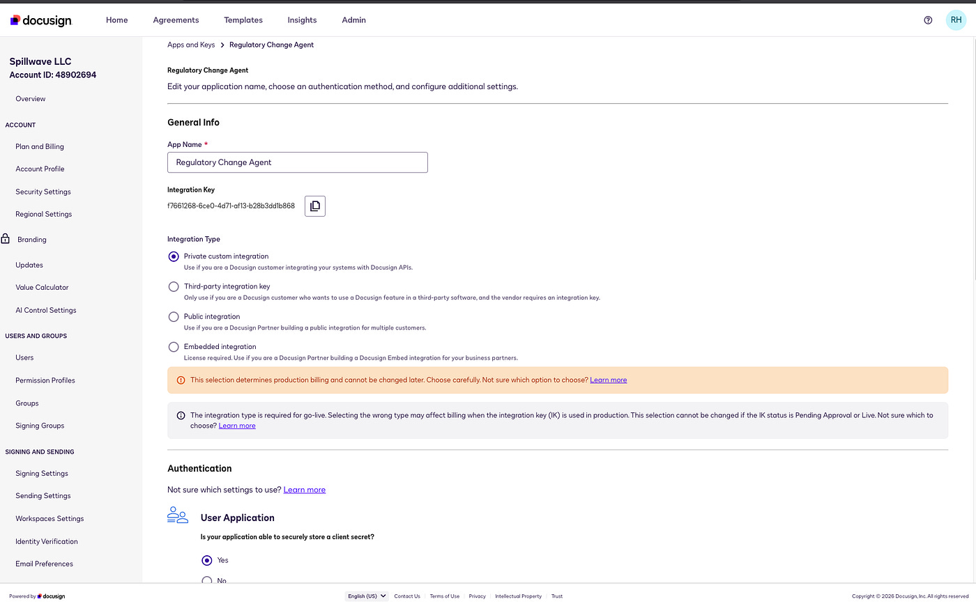Click the User Application people icon
Viewport: 976px width, 604px height.
pos(178,516)
